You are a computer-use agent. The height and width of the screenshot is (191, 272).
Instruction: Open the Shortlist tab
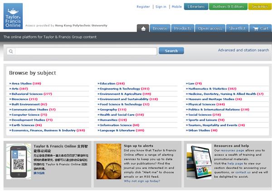[x=237, y=29]
